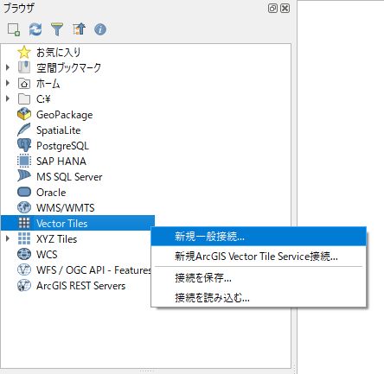
Task: Click the spatial bookmarks icon
Action: click(24, 67)
